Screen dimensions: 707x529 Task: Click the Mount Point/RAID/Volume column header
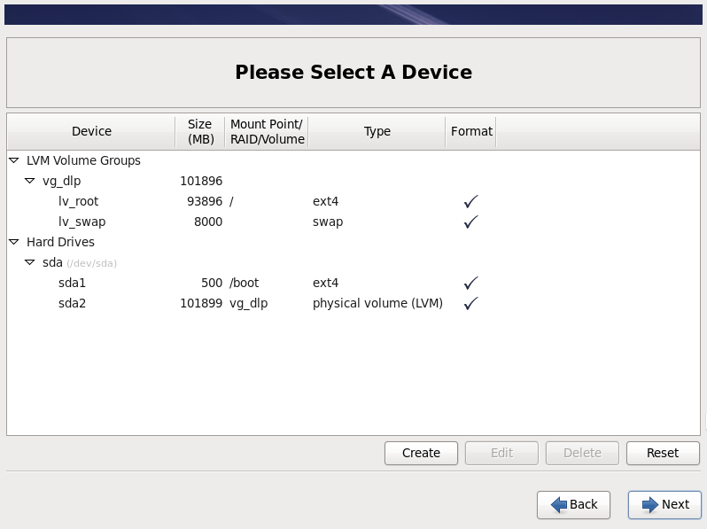coord(267,131)
